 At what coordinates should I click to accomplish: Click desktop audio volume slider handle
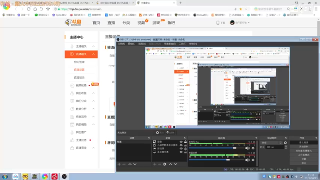tap(228, 160)
